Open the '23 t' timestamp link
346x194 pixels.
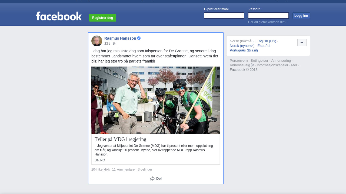[x=107, y=44]
